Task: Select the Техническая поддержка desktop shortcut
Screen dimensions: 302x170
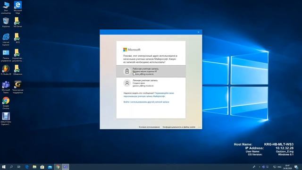Action: click(18, 87)
